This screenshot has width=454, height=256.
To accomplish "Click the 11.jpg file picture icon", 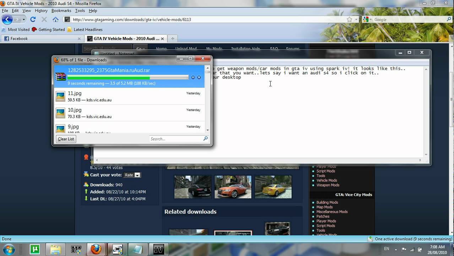I will click(x=60, y=96).
